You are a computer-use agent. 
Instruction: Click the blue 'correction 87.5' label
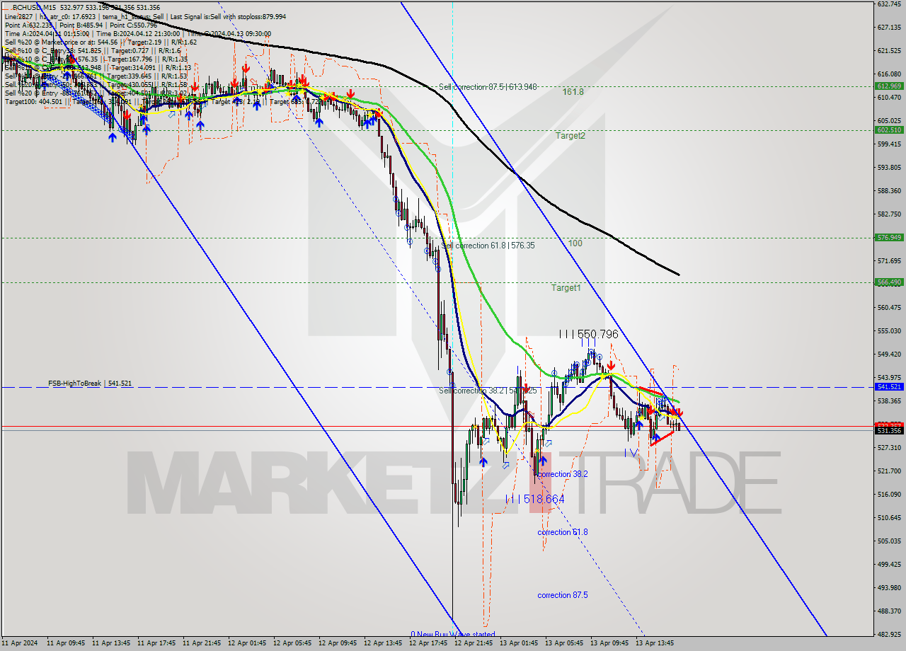(x=563, y=595)
